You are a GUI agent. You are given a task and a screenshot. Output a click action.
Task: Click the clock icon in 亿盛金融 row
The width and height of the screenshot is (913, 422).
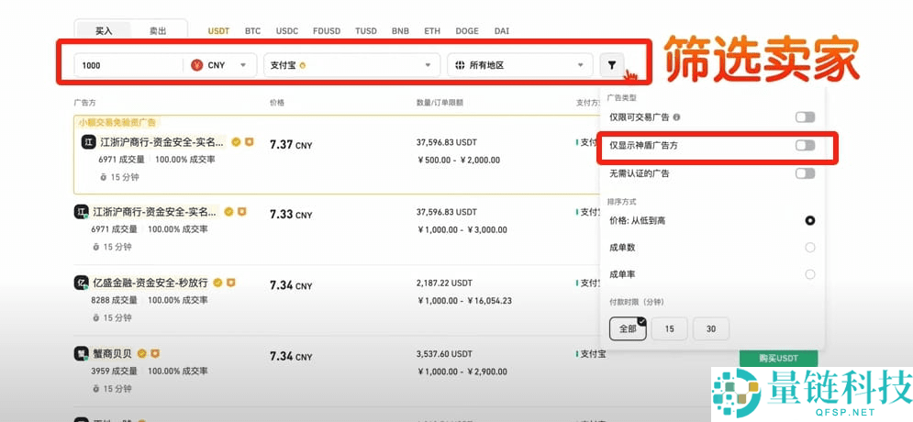click(x=96, y=317)
